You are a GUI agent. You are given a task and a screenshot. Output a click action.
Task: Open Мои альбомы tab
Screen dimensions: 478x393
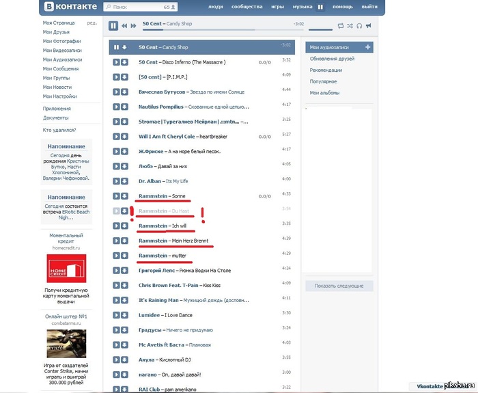coord(324,93)
